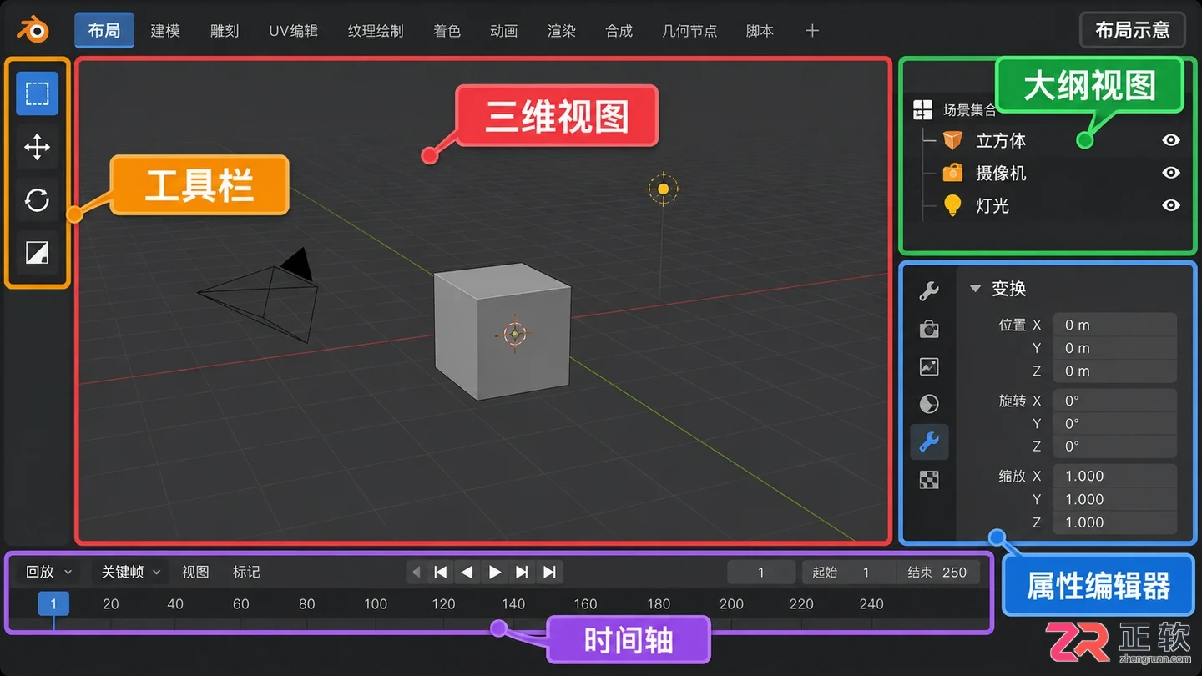
Task: Click the 3D cursor on the cube
Action: pyautogui.click(x=515, y=334)
